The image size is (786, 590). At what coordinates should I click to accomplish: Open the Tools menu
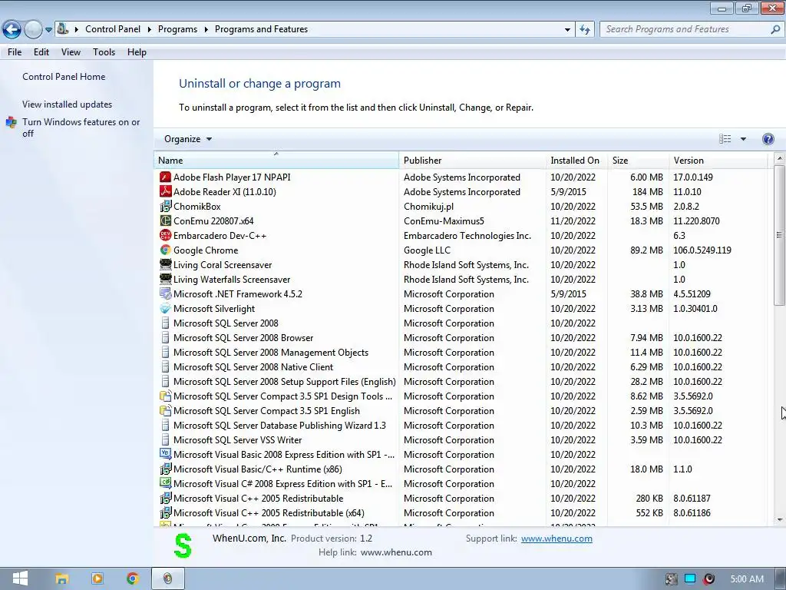[104, 52]
